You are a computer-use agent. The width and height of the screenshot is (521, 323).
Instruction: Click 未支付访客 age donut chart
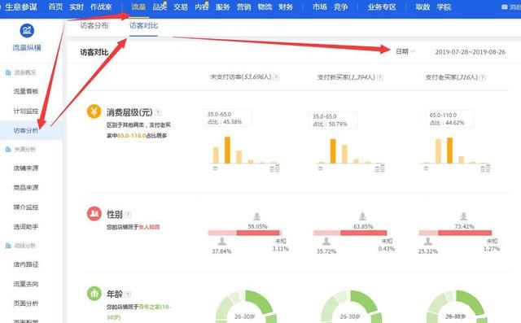[246, 307]
